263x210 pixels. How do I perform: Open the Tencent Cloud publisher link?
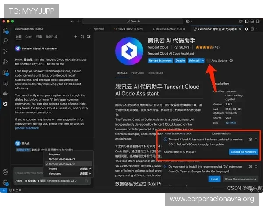point(158,47)
